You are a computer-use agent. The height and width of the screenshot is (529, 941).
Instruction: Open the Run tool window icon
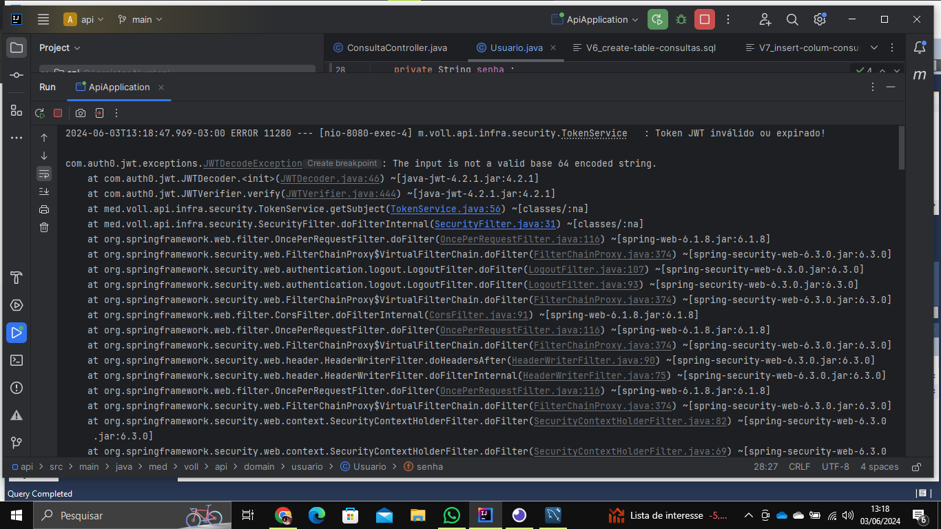point(17,333)
